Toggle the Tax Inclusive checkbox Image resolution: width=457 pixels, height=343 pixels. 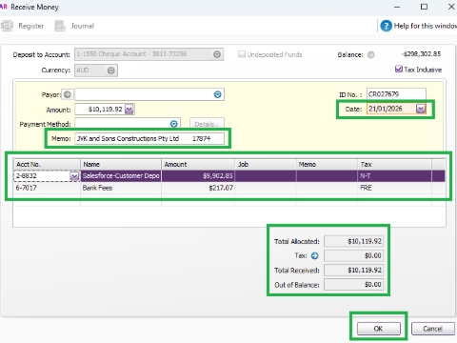pyautogui.click(x=399, y=69)
